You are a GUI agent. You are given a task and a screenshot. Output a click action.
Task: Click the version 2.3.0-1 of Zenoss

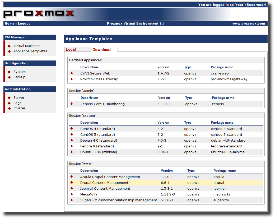164,104
